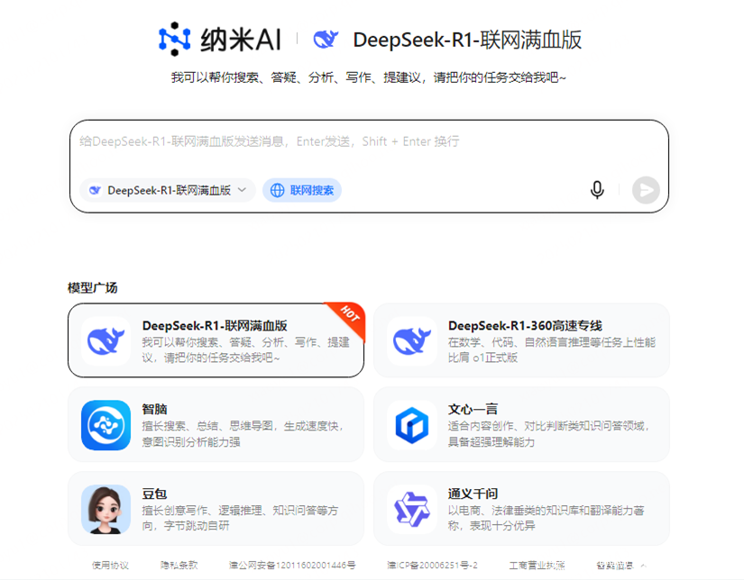Select DeepSeek-R1-360高速专线 model card title
This screenshot has height=580, width=744.
click(525, 325)
